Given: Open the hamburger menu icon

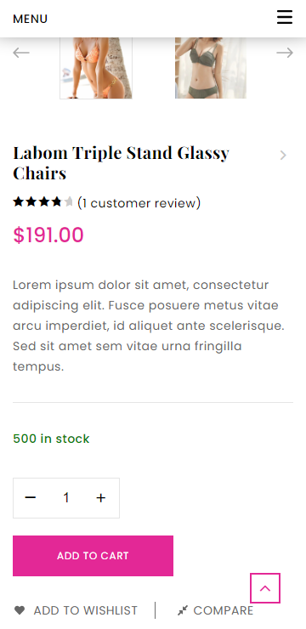Looking at the screenshot, I should point(285,17).
